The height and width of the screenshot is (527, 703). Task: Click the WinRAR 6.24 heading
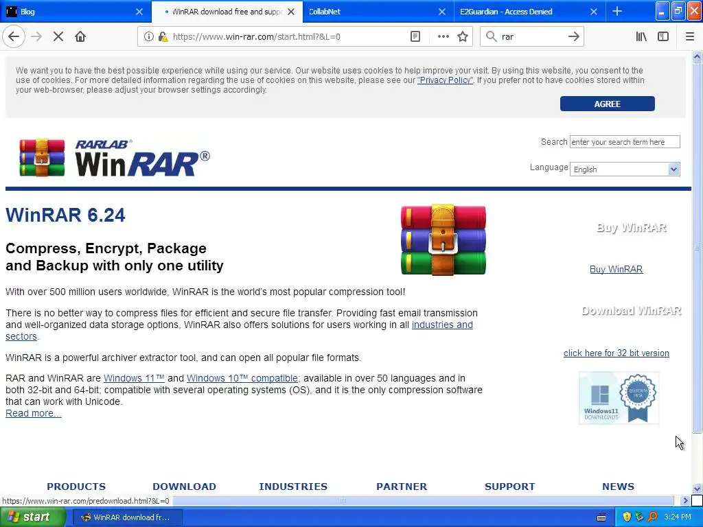click(65, 215)
